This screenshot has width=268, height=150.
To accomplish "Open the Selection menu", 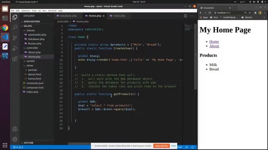I will point(26,11).
